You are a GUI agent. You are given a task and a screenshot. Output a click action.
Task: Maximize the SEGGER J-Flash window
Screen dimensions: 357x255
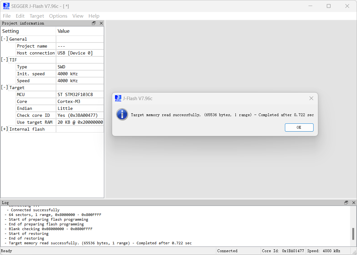329,6
